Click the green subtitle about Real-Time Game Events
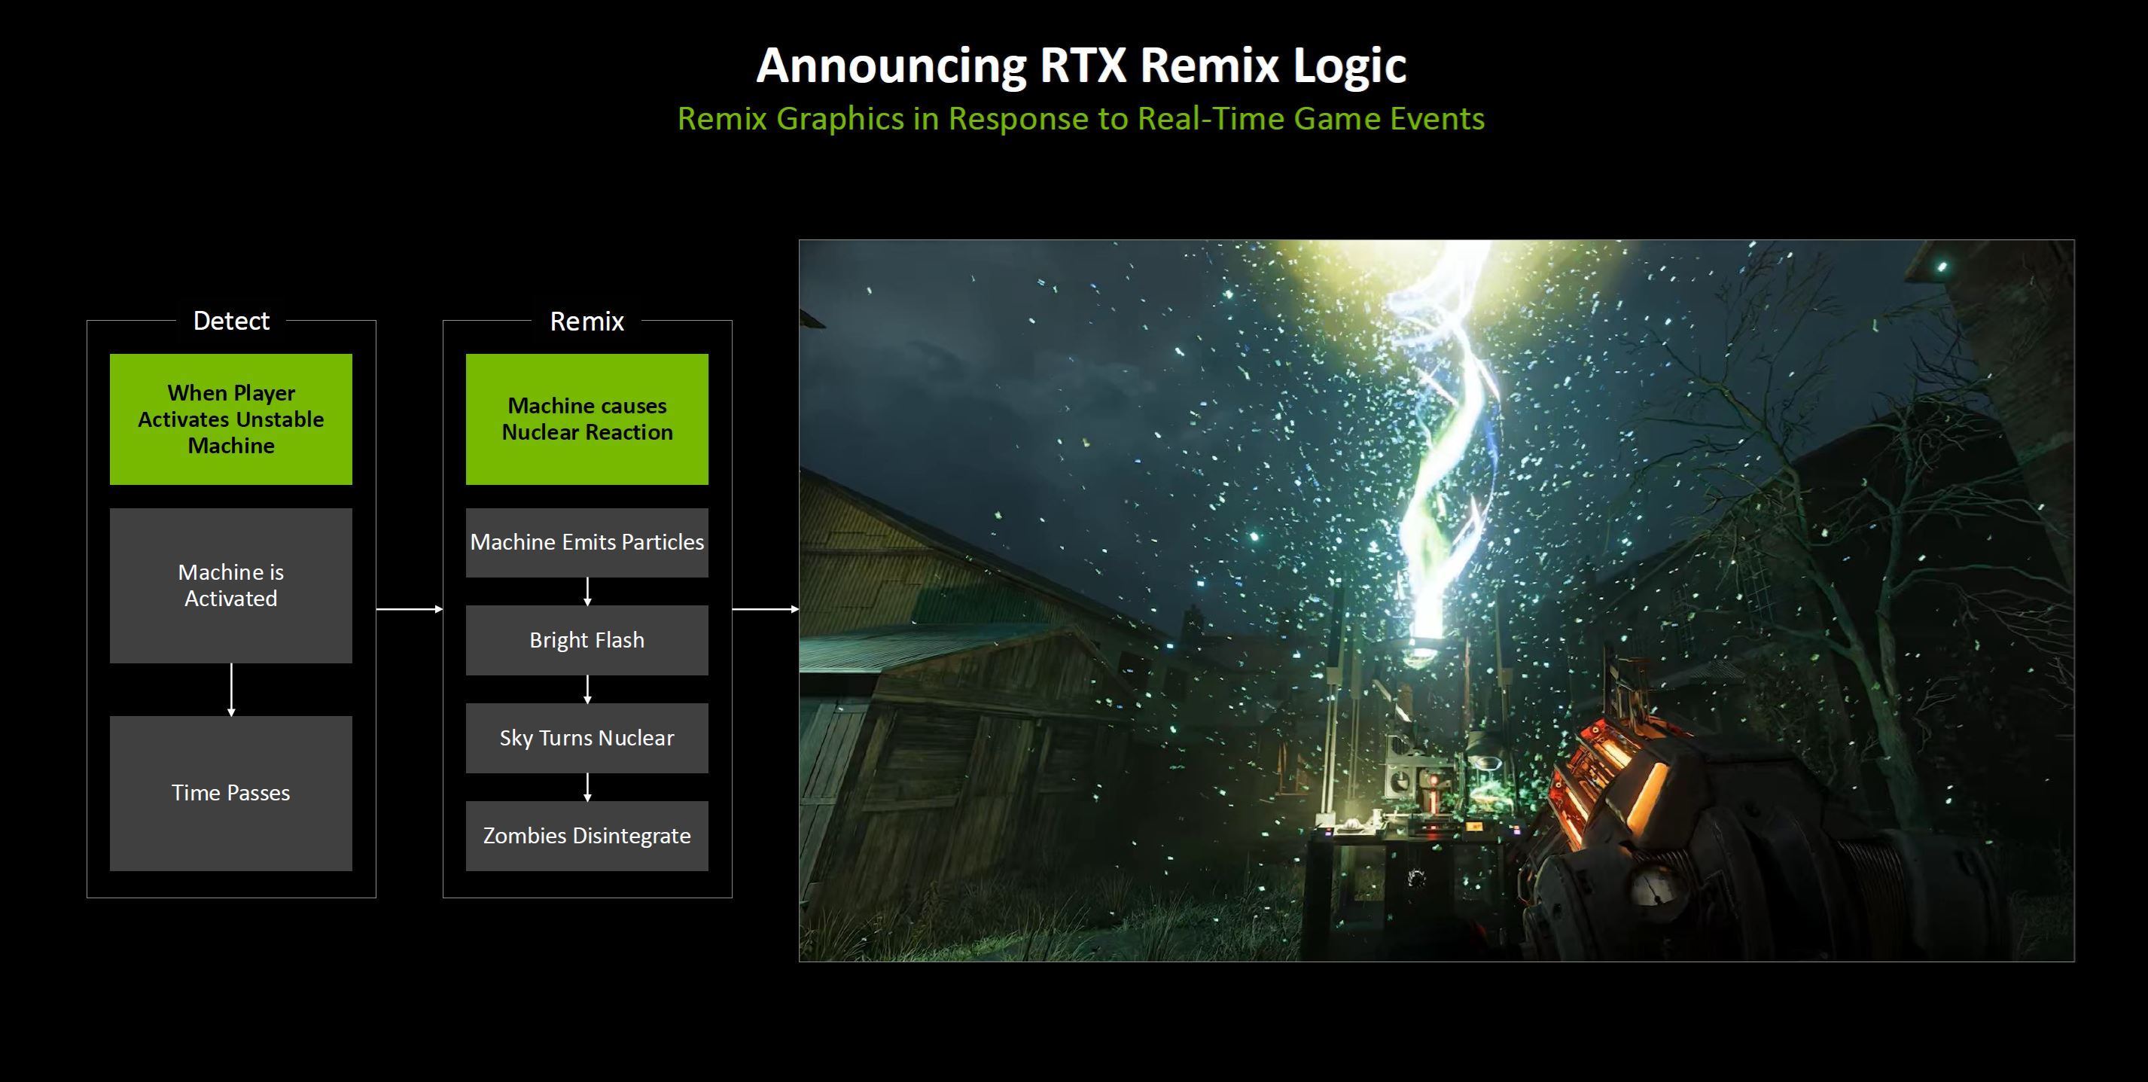2148x1082 pixels. click(x=1080, y=118)
